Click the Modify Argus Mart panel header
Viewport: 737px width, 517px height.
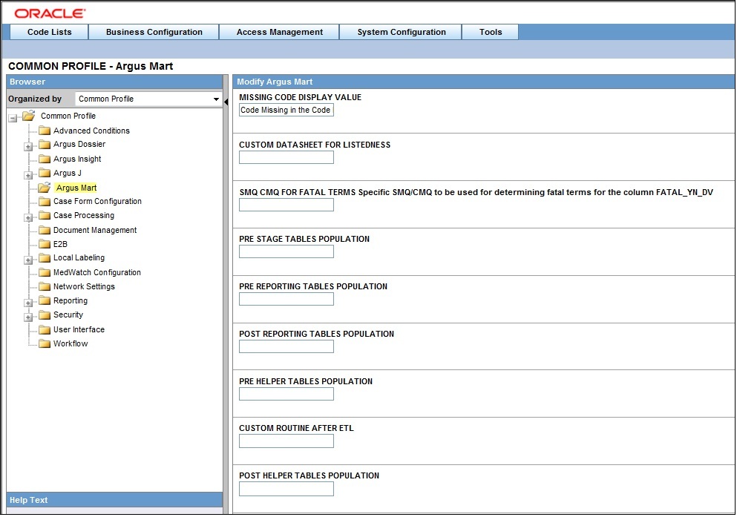coord(484,82)
